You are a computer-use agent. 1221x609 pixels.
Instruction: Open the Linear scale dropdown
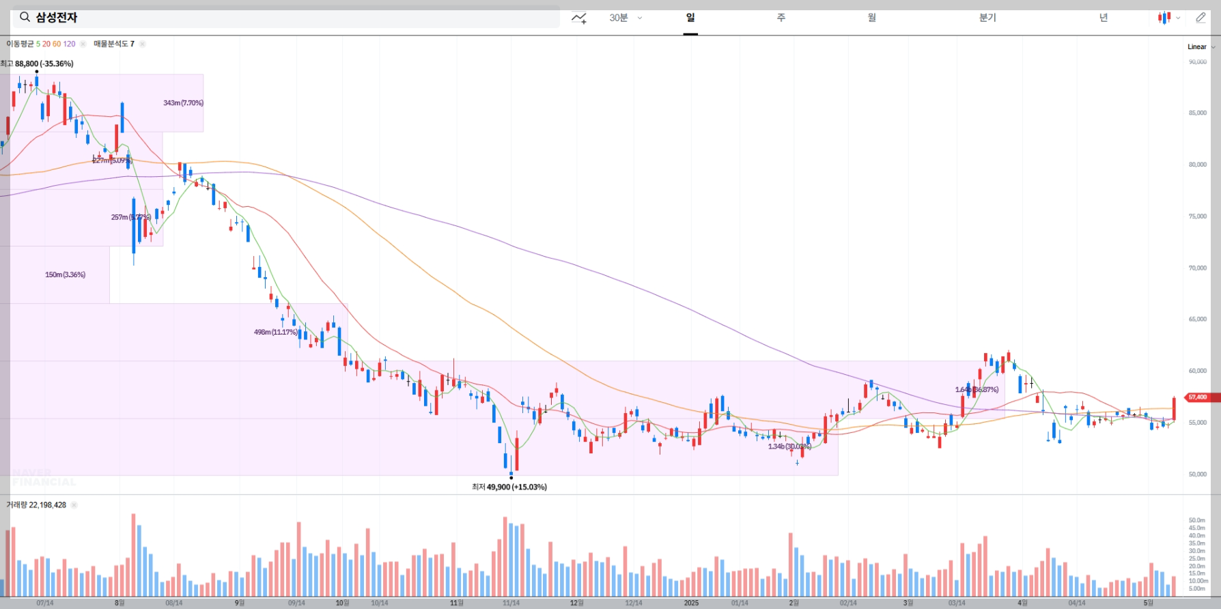[1201, 47]
